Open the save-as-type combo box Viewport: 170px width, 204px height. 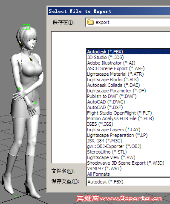tap(128, 182)
